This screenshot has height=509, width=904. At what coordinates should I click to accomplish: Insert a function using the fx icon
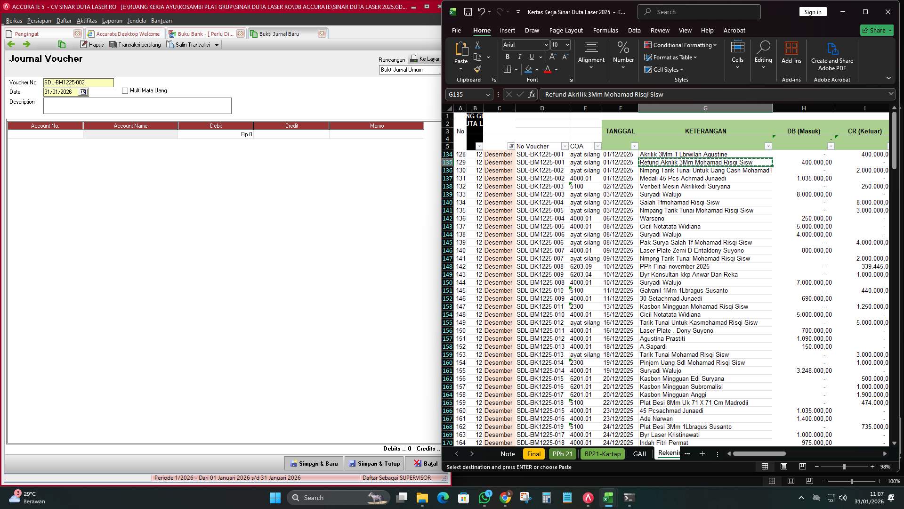(x=531, y=94)
